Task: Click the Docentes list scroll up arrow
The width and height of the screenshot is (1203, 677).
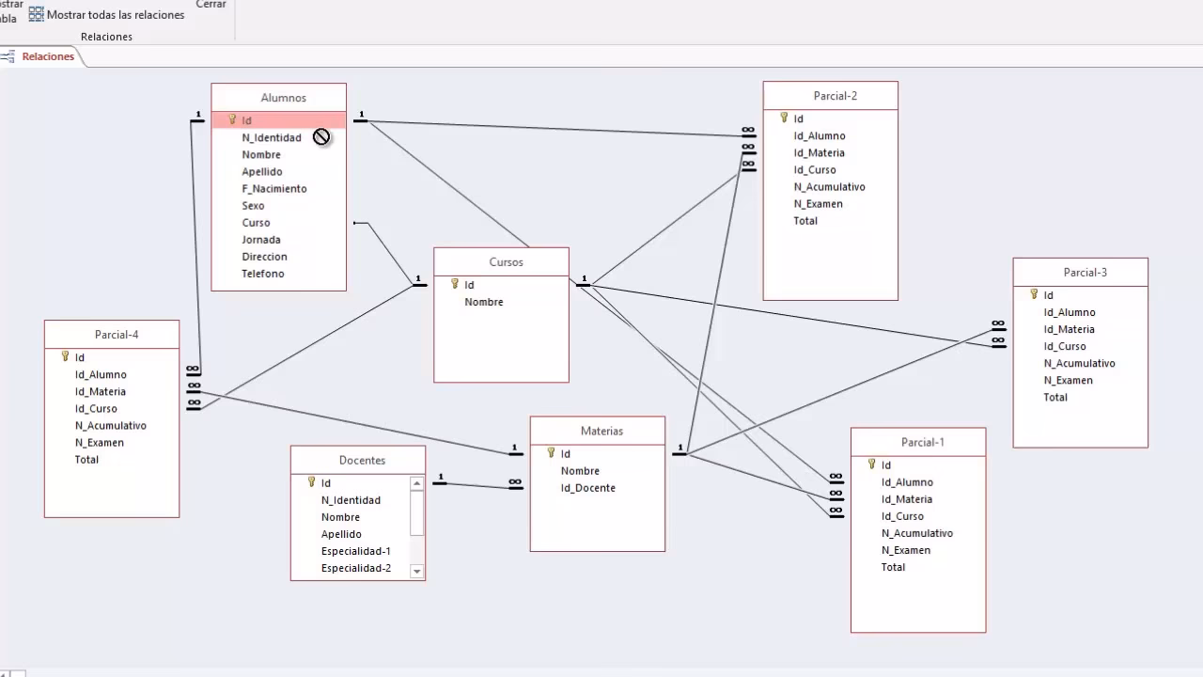Action: pos(417,483)
